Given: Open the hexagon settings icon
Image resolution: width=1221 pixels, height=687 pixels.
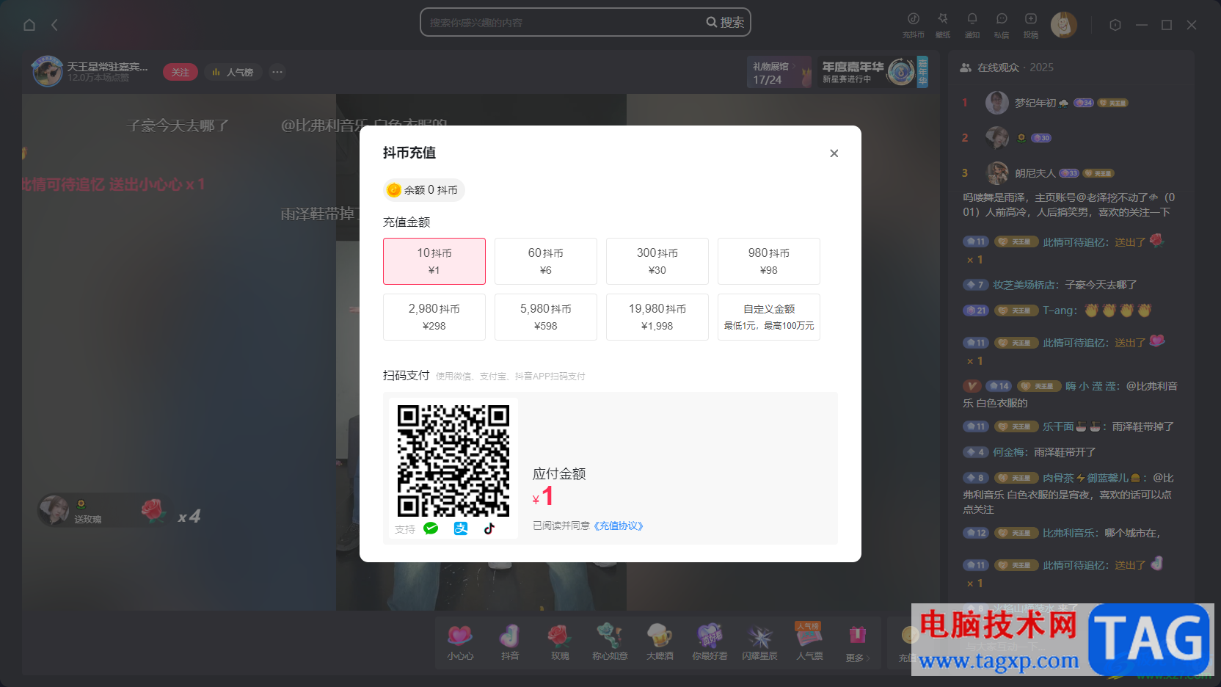Looking at the screenshot, I should [1115, 25].
